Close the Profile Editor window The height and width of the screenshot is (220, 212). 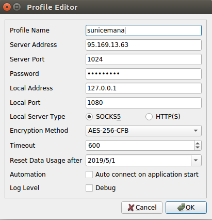(x=7, y=7)
